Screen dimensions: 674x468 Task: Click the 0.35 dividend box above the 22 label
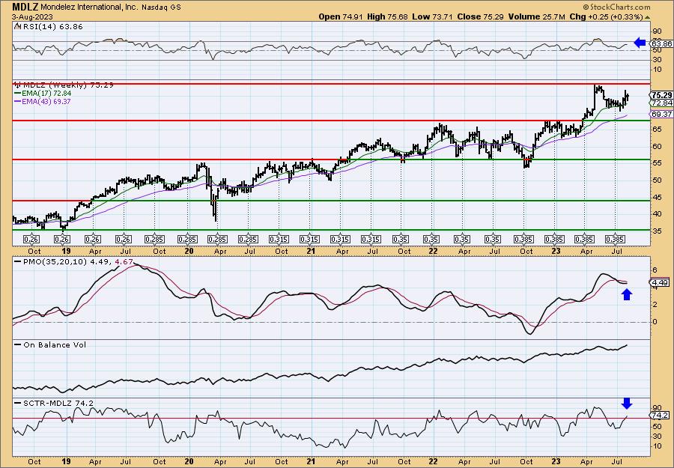click(431, 240)
